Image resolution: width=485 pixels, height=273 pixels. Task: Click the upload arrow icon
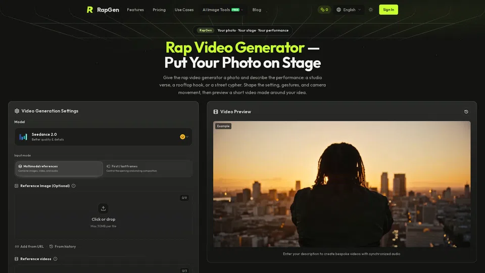point(103,209)
